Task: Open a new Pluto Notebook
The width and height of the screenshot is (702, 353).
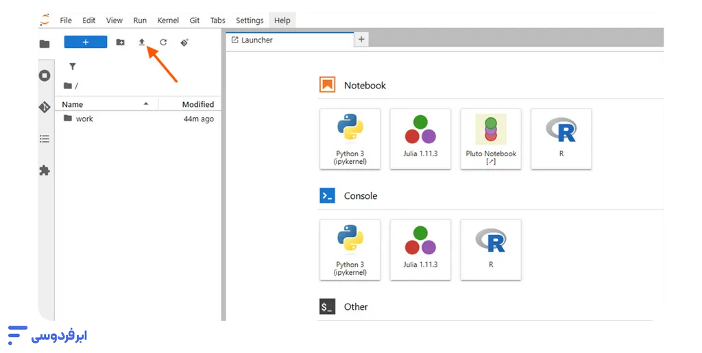Action: pos(491,138)
